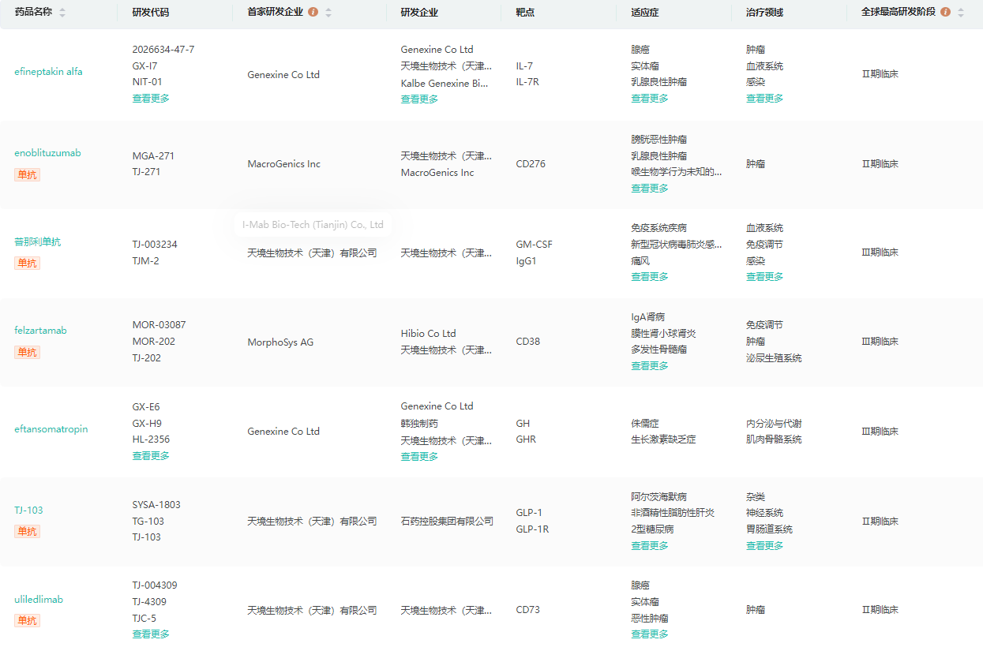Expand 查看更多 in efineptakin alfa 适应症

point(650,99)
